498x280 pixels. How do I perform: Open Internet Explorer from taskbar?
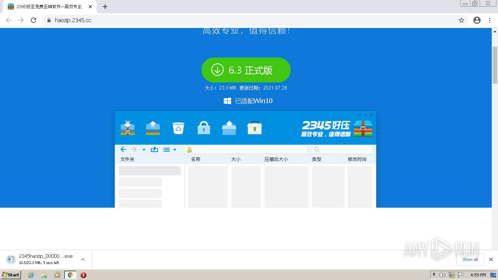pos(31,275)
